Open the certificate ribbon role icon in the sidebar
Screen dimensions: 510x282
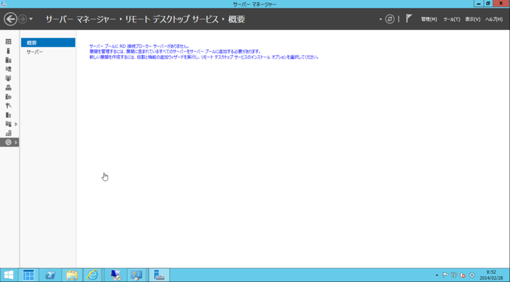(x=8, y=69)
